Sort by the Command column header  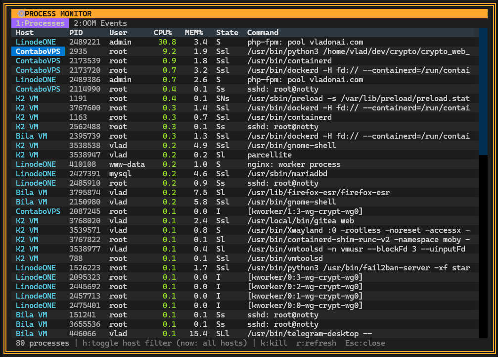pyautogui.click(x=263, y=32)
